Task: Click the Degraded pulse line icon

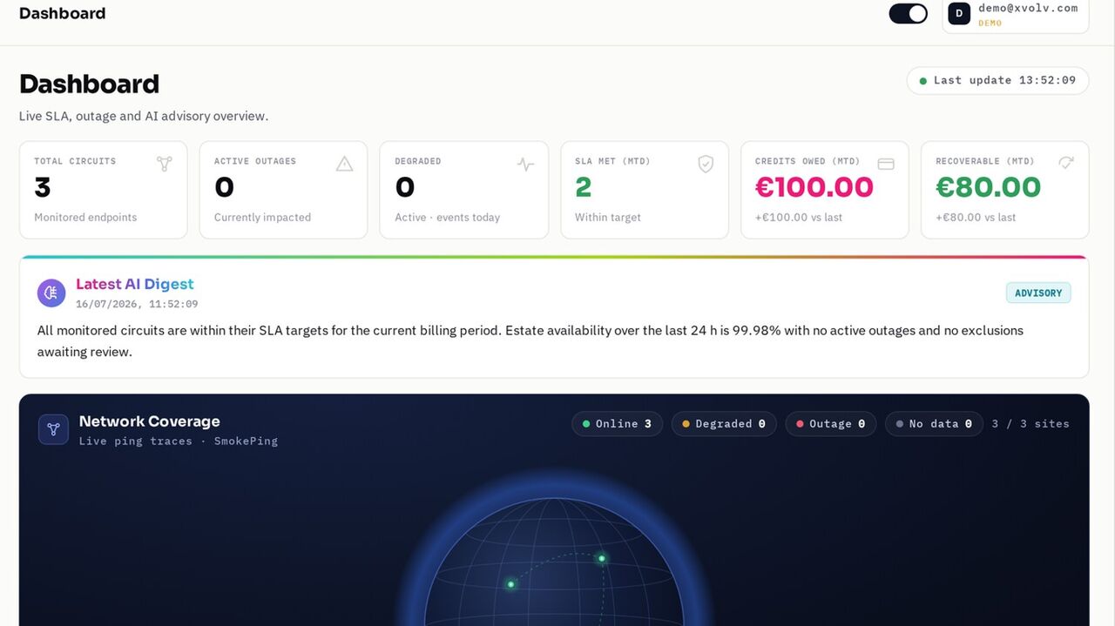Action: tap(525, 164)
